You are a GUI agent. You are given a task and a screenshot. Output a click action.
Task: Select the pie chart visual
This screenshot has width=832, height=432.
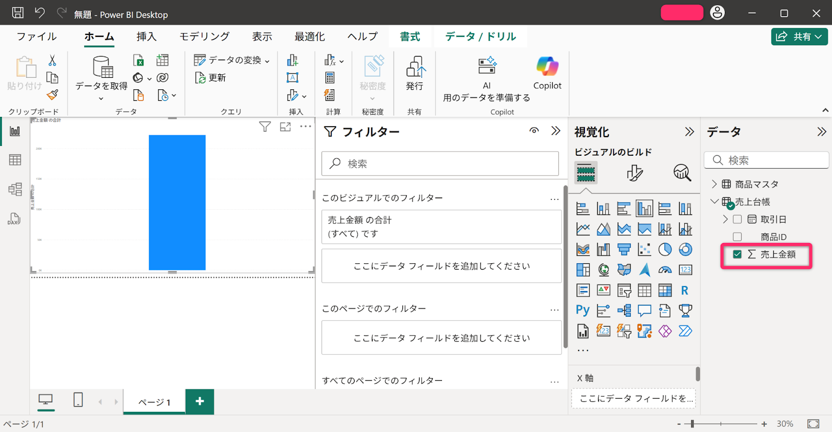(x=665, y=249)
